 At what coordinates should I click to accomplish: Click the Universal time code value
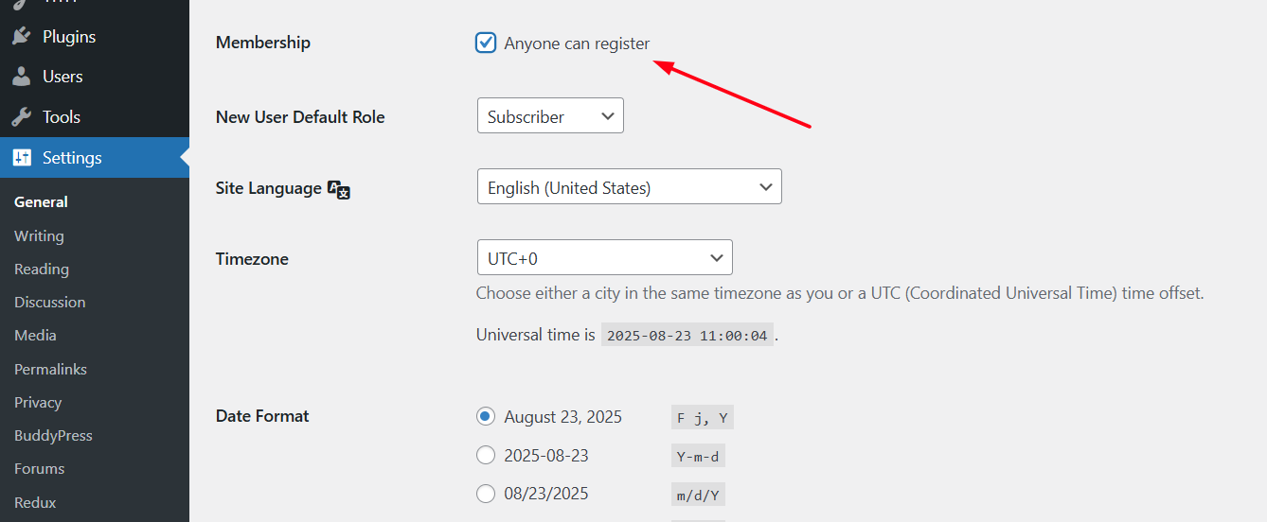click(687, 336)
